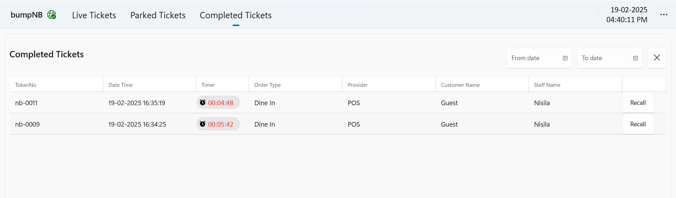Switch to the Live Tickets tab
Image resolution: width=676 pixels, height=198 pixels.
tap(94, 15)
